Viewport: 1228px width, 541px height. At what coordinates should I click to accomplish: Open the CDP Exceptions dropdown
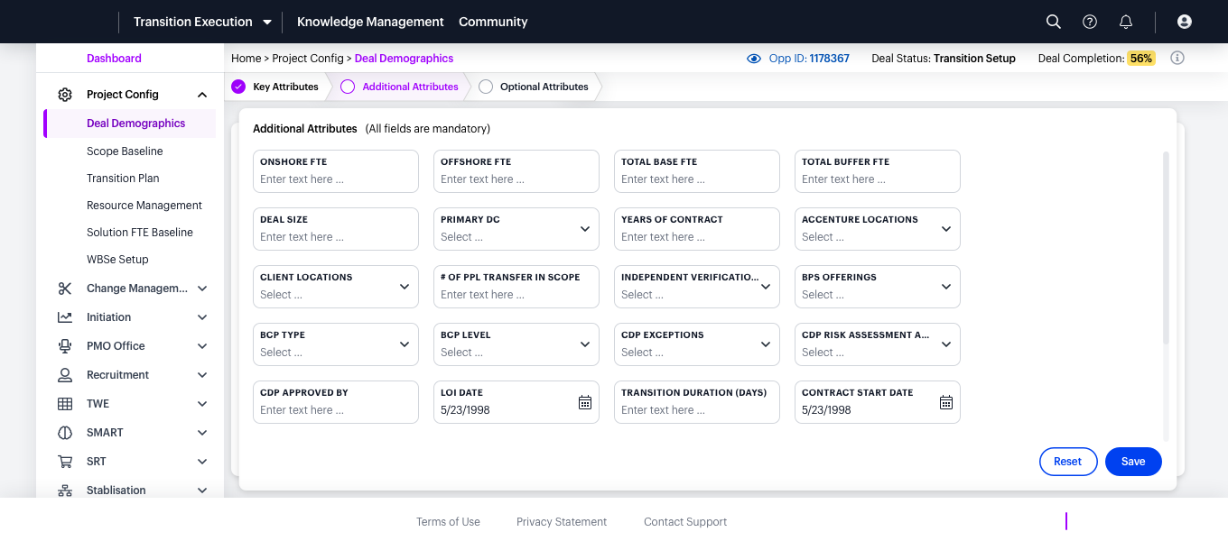tap(697, 344)
